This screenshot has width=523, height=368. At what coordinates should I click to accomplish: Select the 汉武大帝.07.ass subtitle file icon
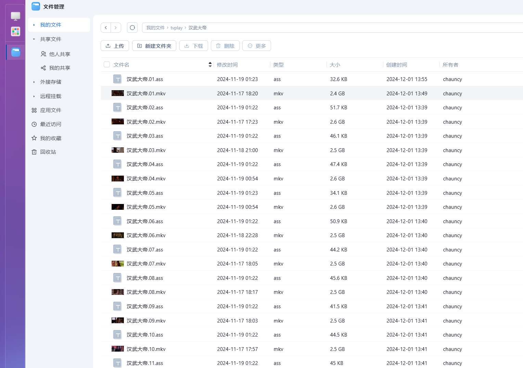[118, 250]
